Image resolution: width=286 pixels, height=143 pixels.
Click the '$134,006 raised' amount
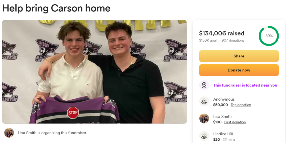point(222,33)
